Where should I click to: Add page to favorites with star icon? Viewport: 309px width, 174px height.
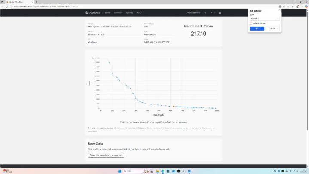tap(288, 6)
